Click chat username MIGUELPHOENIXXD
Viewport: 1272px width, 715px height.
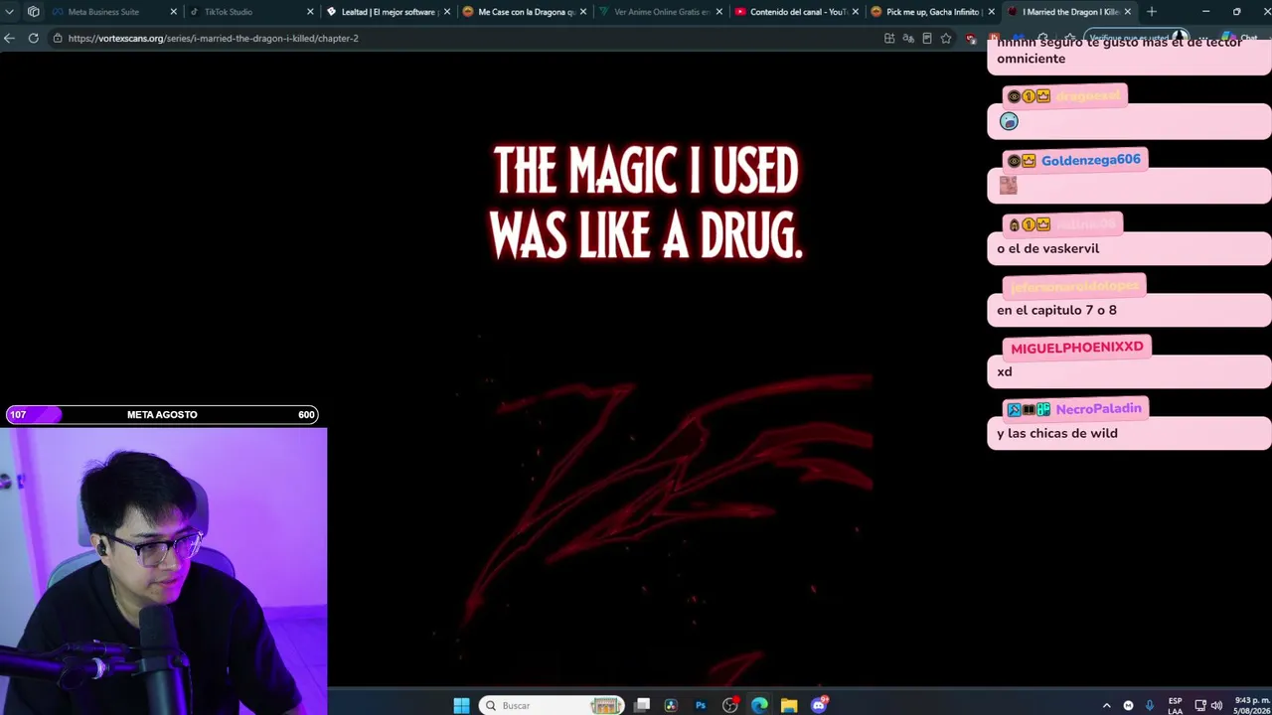(x=1076, y=348)
